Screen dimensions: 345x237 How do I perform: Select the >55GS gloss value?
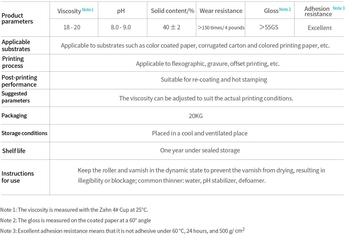point(269,28)
